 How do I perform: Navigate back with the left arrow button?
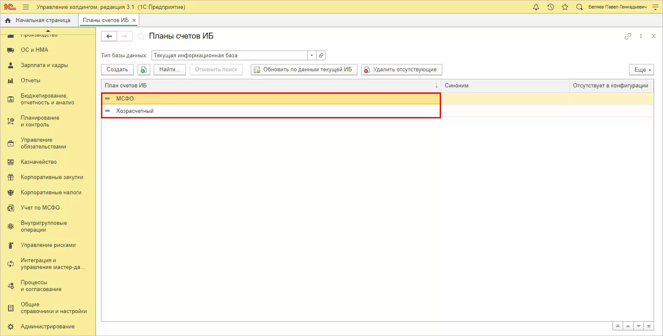[x=109, y=36]
